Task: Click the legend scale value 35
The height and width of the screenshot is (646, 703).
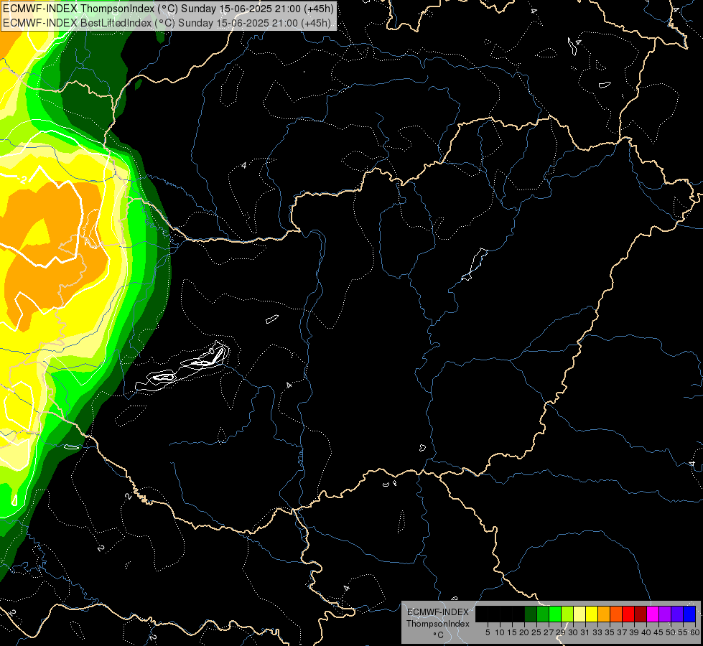Action: tap(610, 632)
